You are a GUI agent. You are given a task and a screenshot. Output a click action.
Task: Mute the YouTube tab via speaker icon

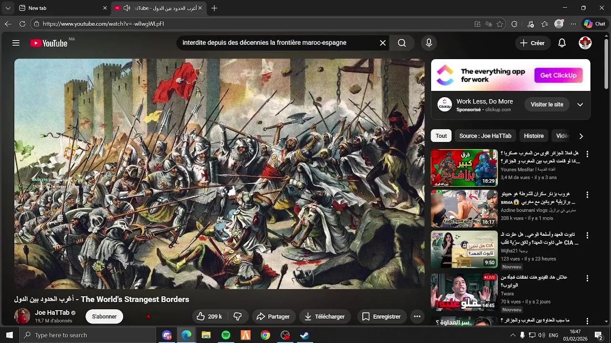click(126, 8)
